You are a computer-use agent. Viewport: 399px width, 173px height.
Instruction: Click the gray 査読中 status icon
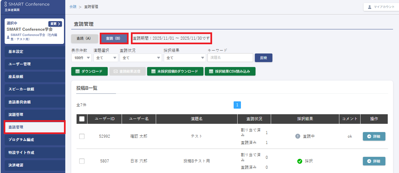tap(298, 136)
